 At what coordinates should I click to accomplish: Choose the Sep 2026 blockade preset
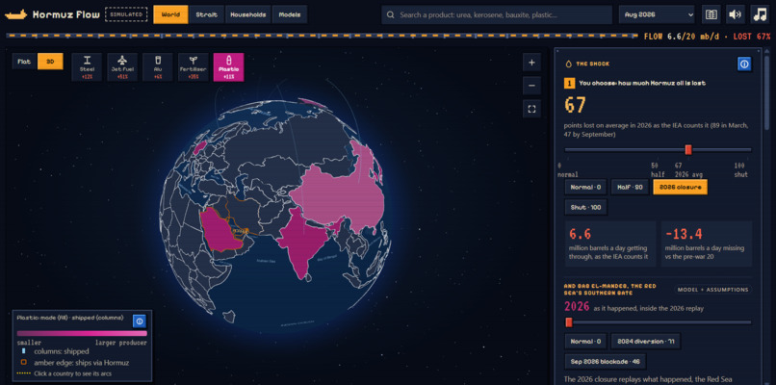coord(606,361)
